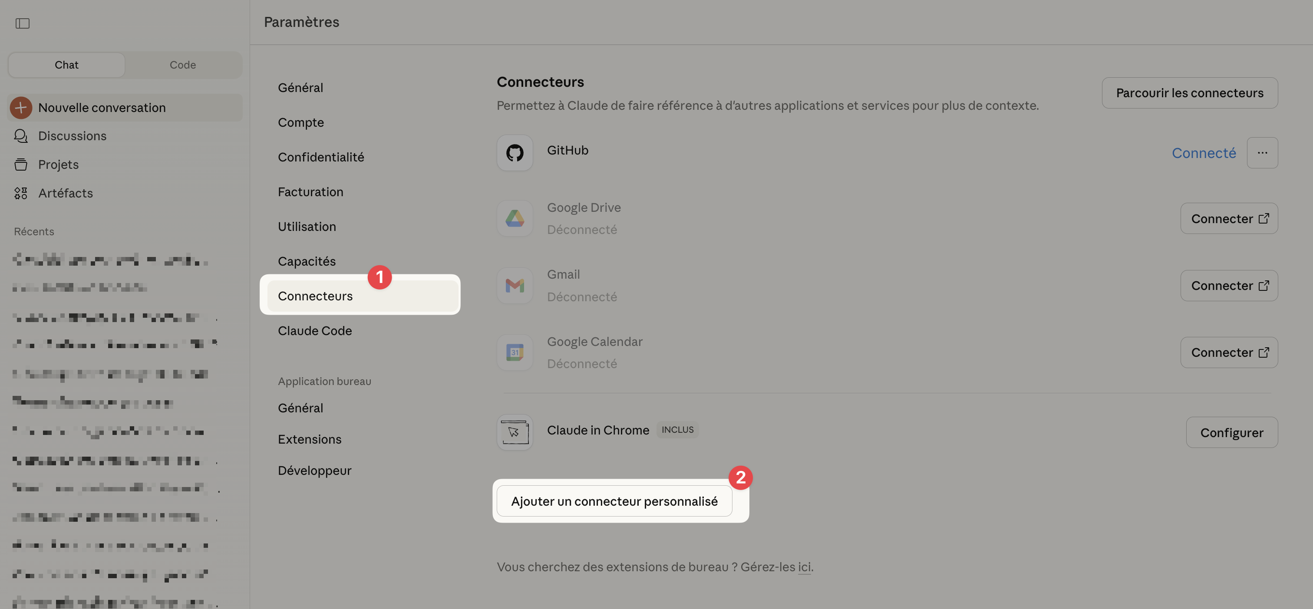Viewport: 1313px width, 609px height.
Task: Click Parcourir les connecteurs button
Action: pyautogui.click(x=1189, y=93)
